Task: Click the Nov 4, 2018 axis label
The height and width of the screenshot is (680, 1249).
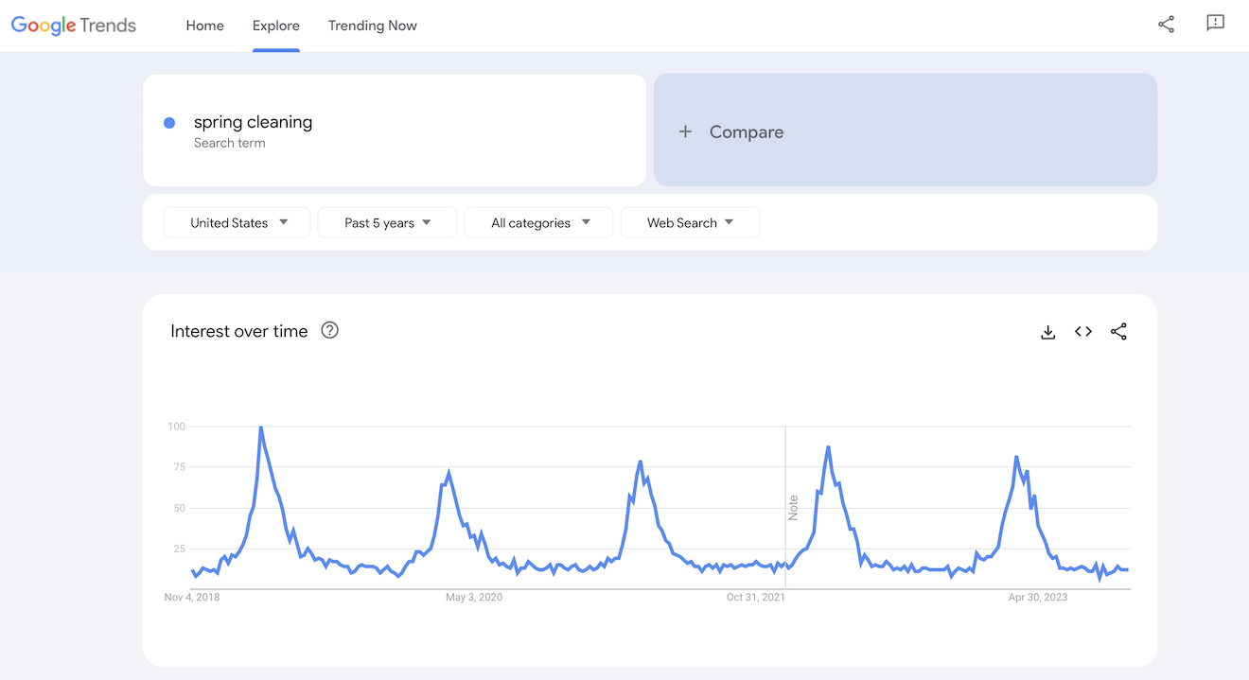Action: (192, 597)
